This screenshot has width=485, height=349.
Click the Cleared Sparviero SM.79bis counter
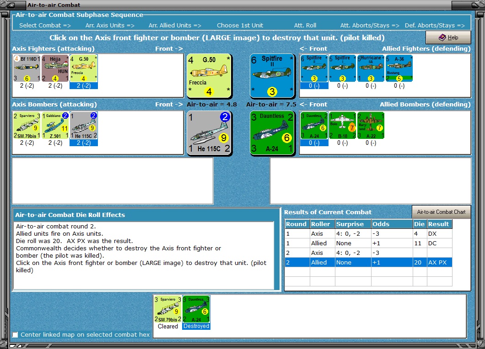tap(167, 309)
